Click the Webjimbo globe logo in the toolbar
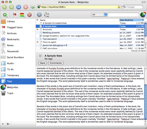Image resolution: width=147 pixels, height=129 pixels. click(x=143, y=15)
